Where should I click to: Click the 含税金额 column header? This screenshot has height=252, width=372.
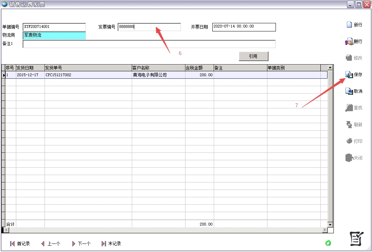point(199,68)
